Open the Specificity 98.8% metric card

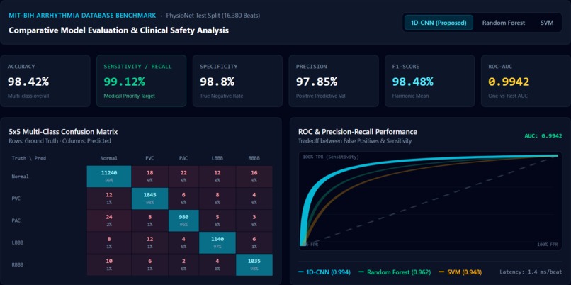237,81
